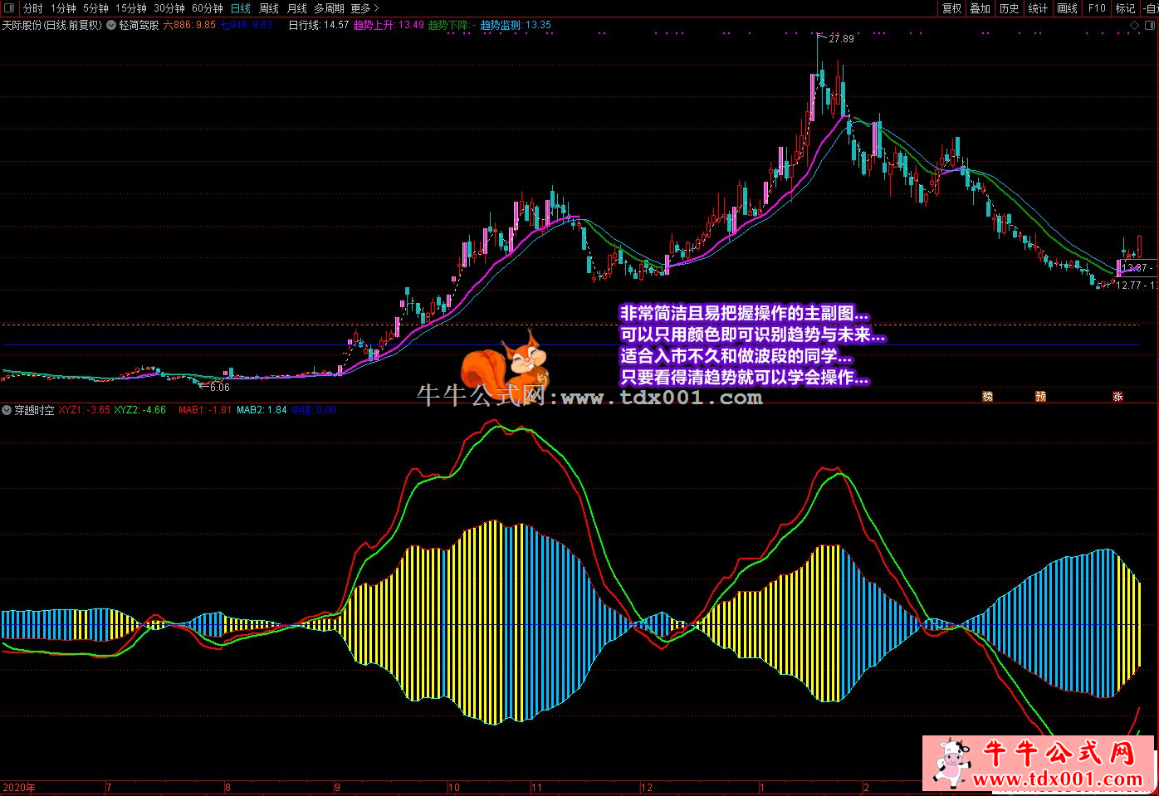Open the 穿越时空 indicator dropdown circle
The width and height of the screenshot is (1159, 796).
[7, 410]
